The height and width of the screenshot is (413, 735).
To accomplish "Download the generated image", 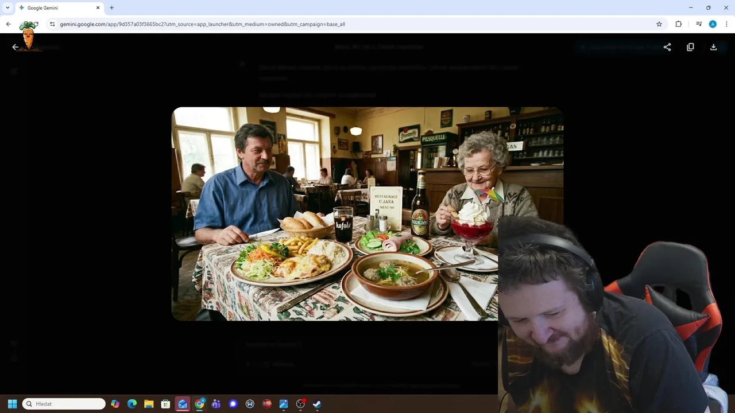I will (x=713, y=47).
